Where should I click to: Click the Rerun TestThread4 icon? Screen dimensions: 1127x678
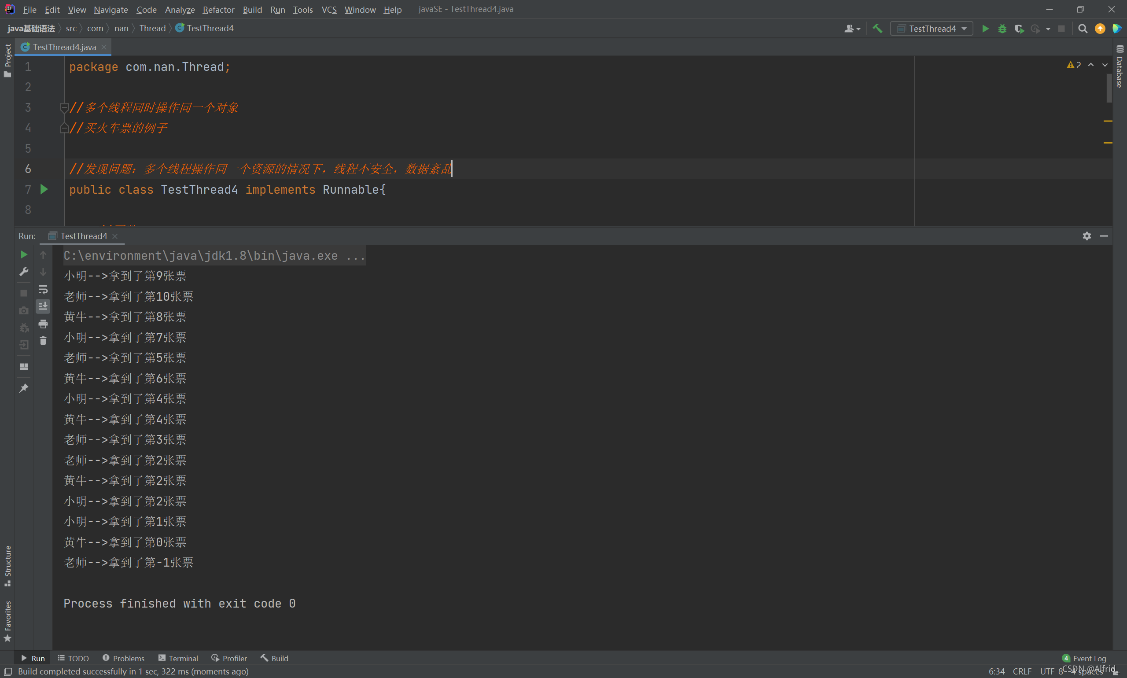click(x=23, y=255)
